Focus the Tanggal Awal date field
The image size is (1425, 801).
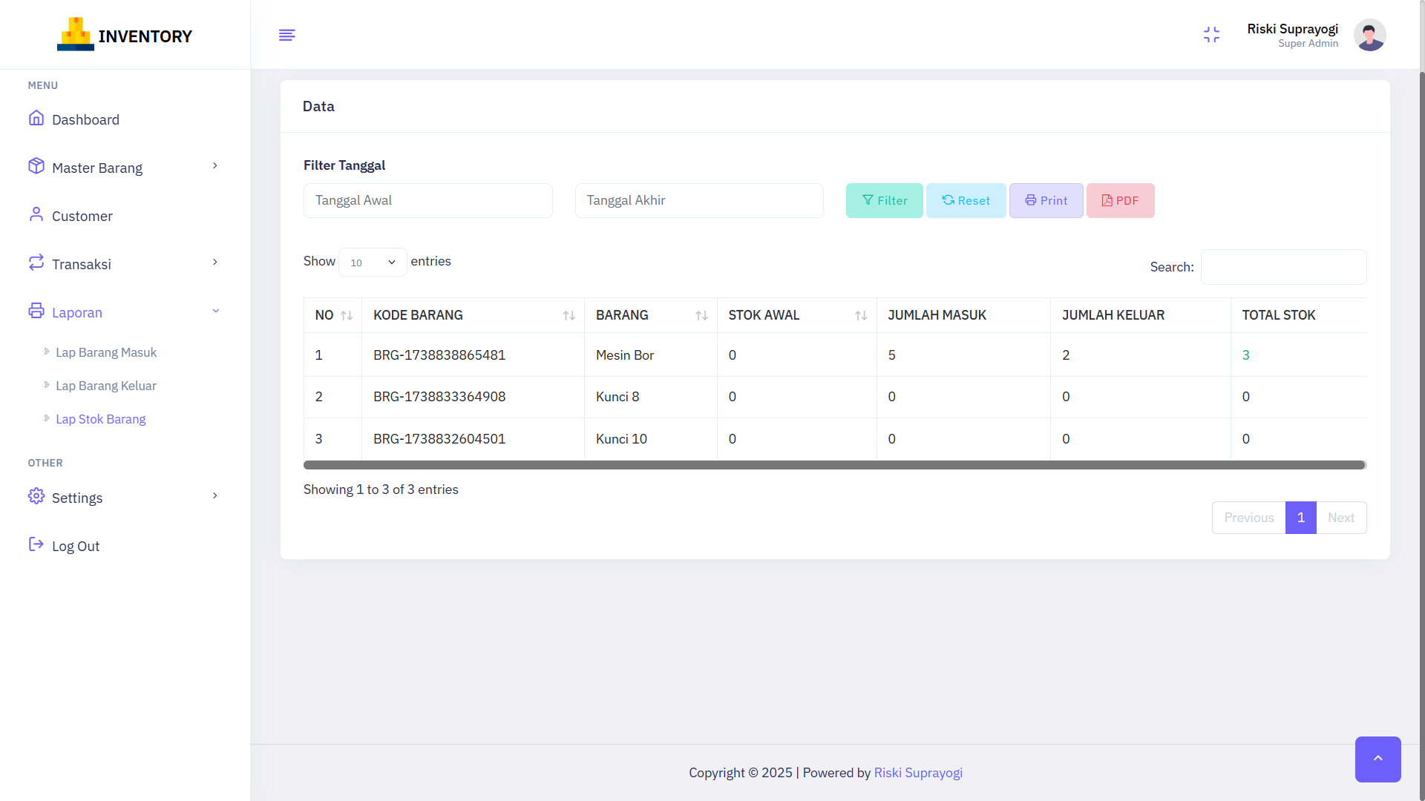click(x=427, y=200)
